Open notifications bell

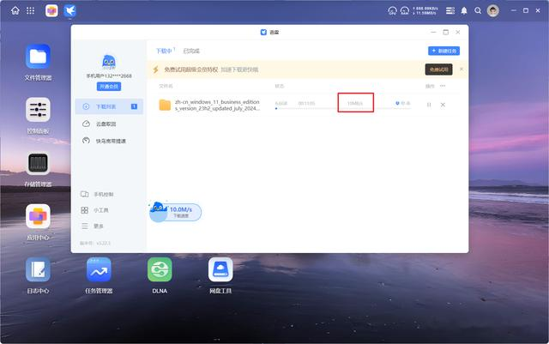pyautogui.click(x=464, y=11)
